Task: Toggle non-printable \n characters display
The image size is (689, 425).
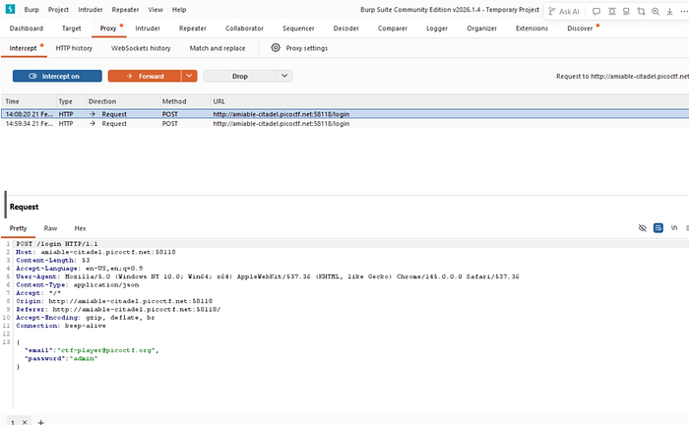Action: (674, 227)
